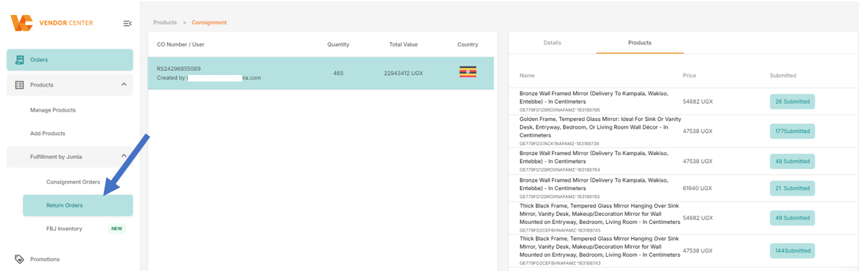This screenshot has width=859, height=271.
Task: Collapse the sidebar with the menu toggle icon
Action: 128,23
